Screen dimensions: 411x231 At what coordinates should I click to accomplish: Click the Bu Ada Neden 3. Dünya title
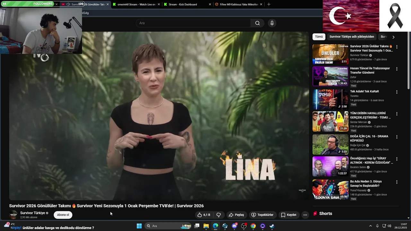366,184
